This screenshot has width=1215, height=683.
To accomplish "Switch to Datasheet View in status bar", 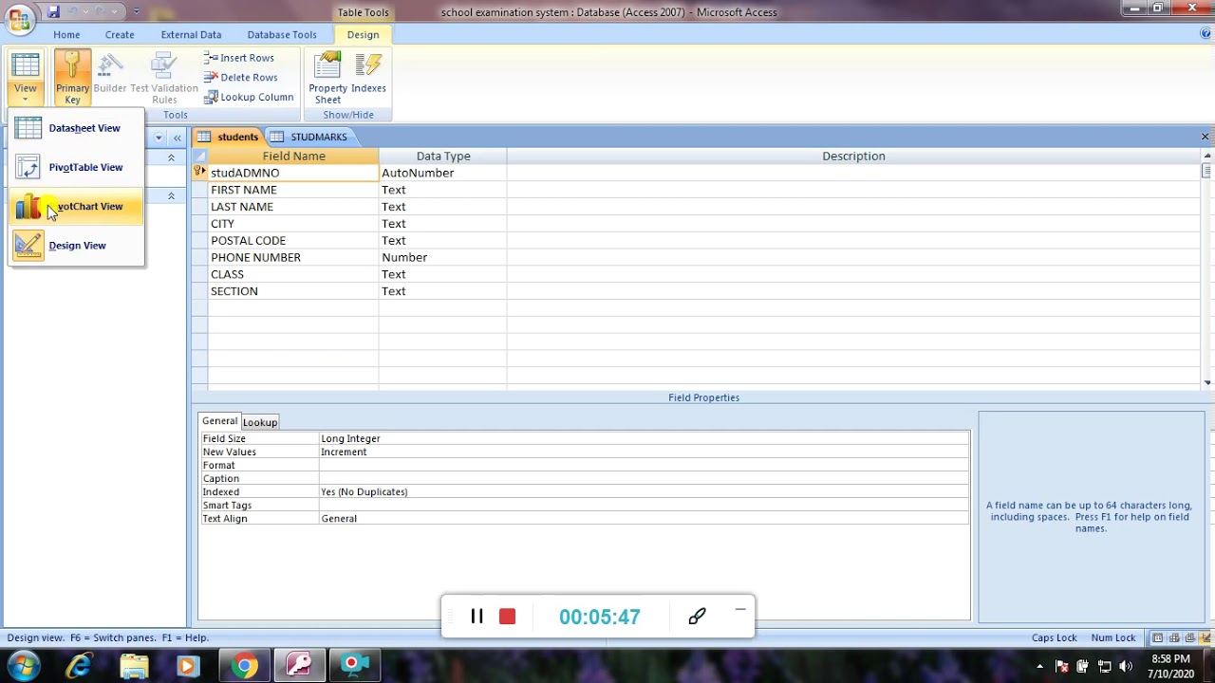I will (x=1158, y=638).
